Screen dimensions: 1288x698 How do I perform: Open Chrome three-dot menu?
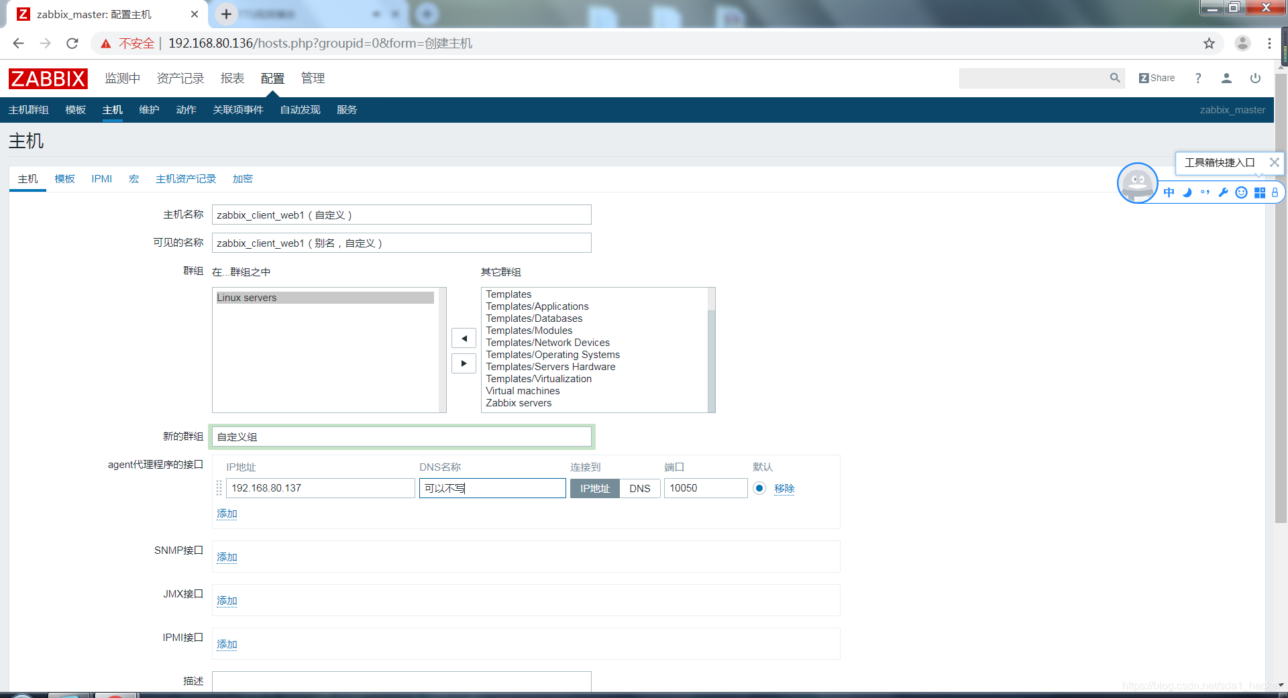[x=1269, y=44]
